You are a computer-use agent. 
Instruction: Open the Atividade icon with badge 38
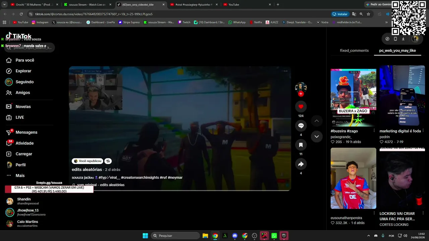pyautogui.click(x=9, y=143)
